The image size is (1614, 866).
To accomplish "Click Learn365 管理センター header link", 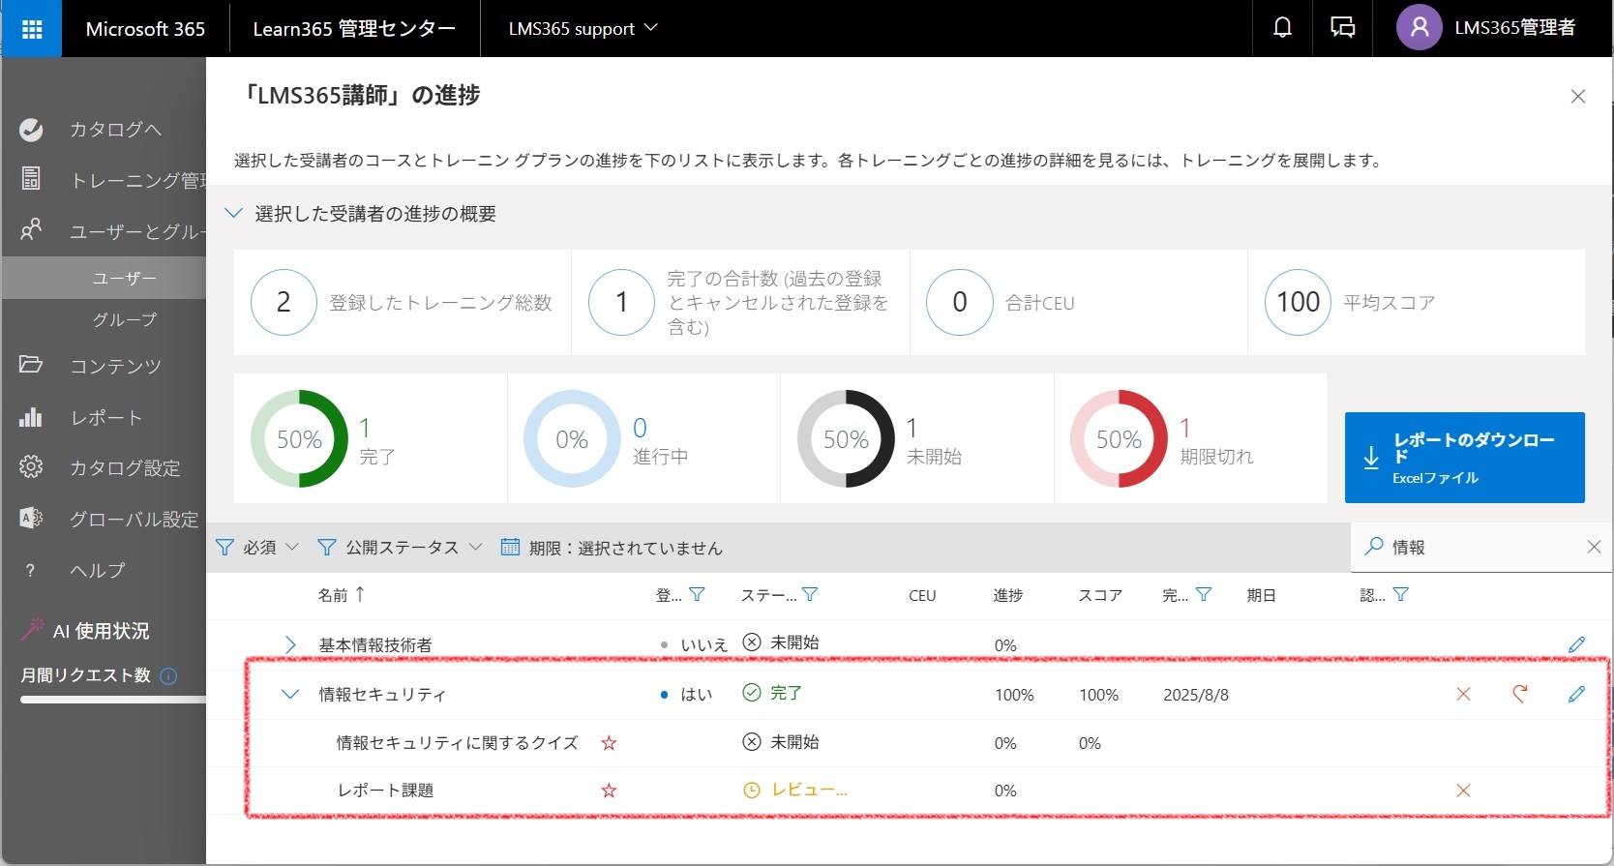I will (x=354, y=29).
